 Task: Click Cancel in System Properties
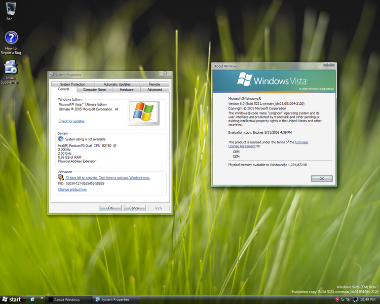click(134, 208)
